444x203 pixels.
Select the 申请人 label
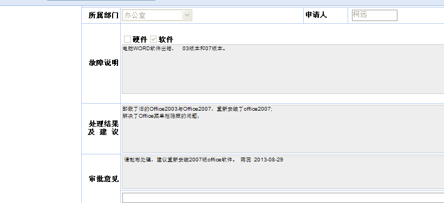pyautogui.click(x=316, y=15)
